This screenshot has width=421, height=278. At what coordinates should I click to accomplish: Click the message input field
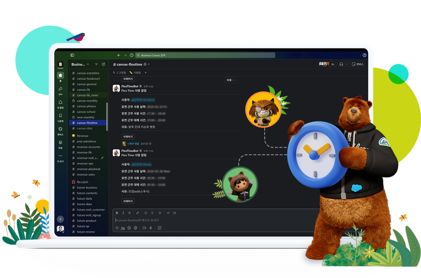206,220
